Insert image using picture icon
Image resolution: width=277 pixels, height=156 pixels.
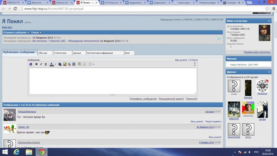pyautogui.click(x=65, y=64)
